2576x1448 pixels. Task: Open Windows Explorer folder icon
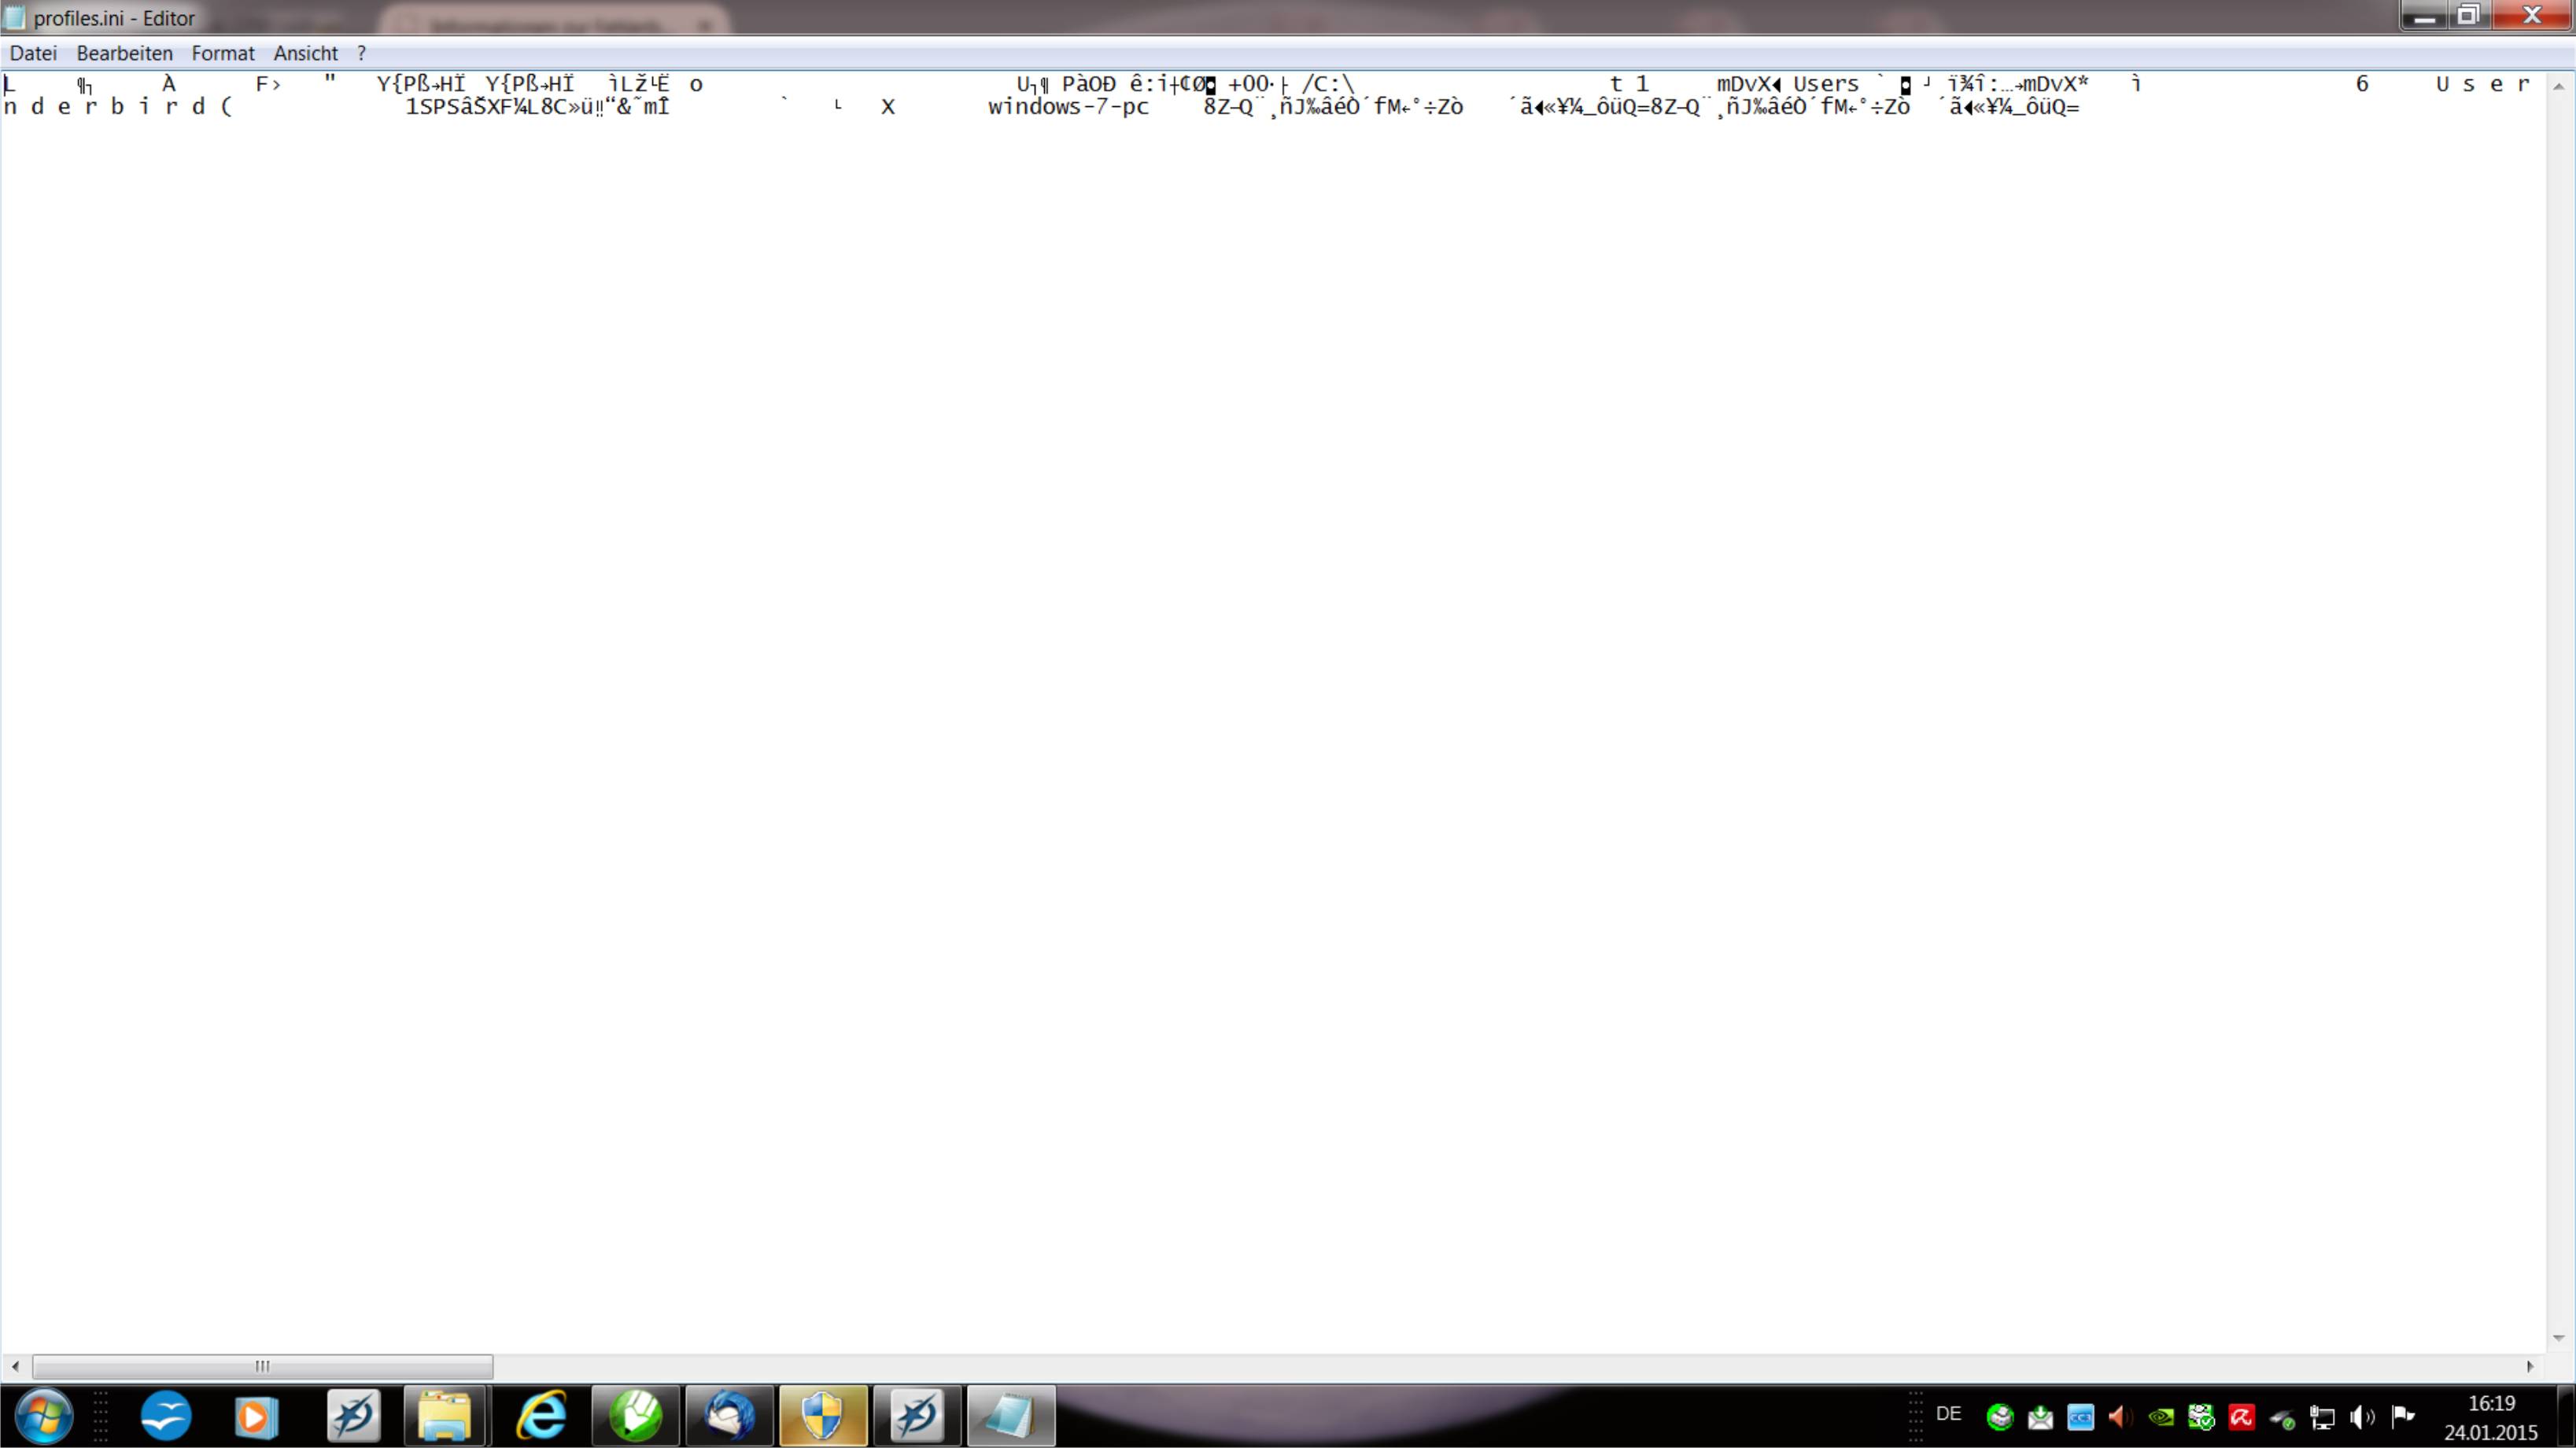444,1415
